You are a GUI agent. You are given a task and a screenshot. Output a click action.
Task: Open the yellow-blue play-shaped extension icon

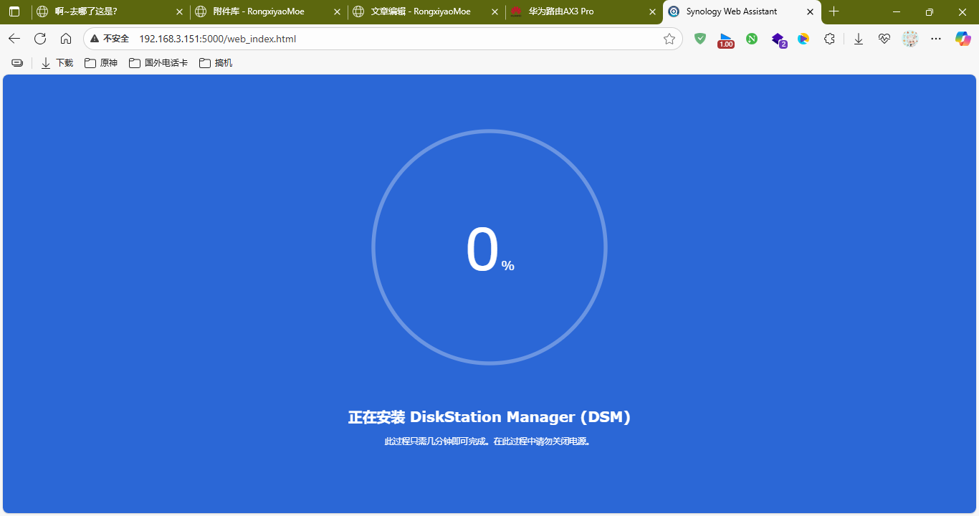pos(803,39)
